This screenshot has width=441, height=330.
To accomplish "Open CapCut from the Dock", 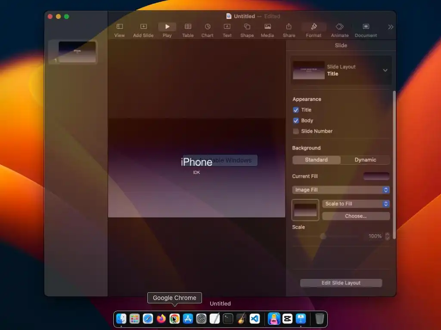I will (287, 319).
